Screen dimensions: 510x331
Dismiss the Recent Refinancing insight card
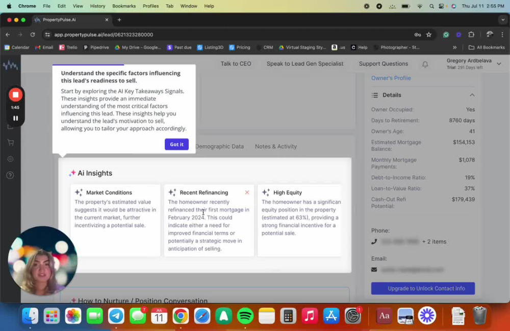[x=247, y=192]
